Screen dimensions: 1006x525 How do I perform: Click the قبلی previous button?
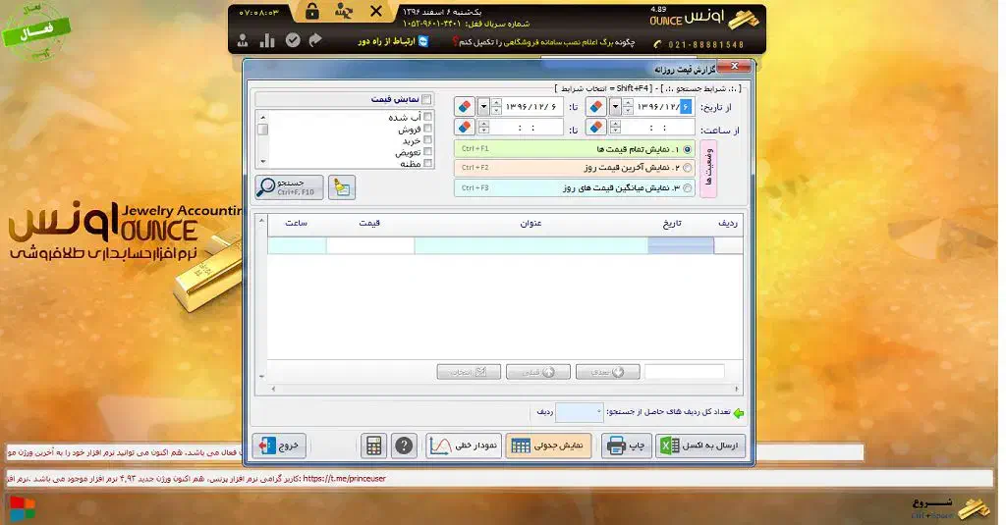[x=537, y=372]
